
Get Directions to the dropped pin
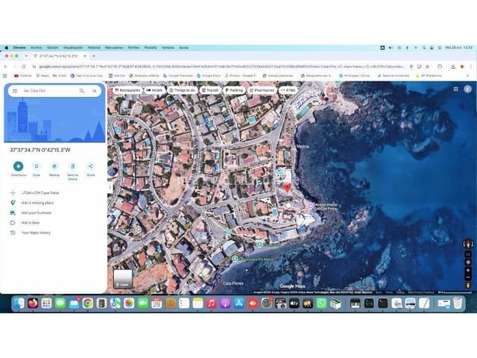18,169
